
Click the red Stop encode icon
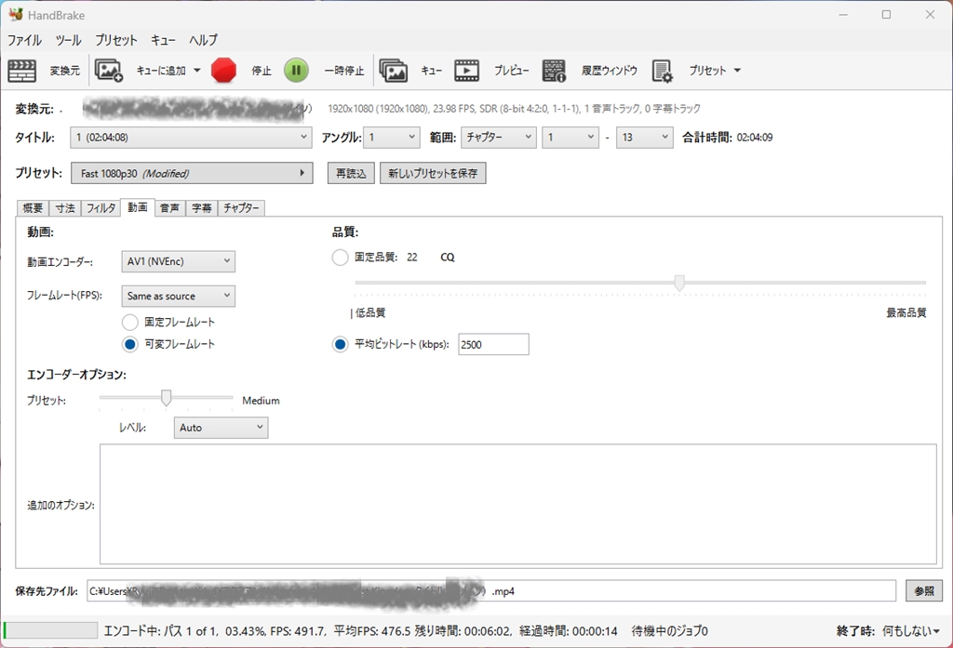pyautogui.click(x=223, y=71)
